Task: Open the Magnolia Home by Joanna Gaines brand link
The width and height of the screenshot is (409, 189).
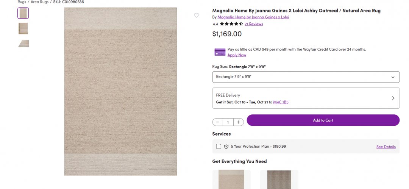Action: (x=253, y=17)
